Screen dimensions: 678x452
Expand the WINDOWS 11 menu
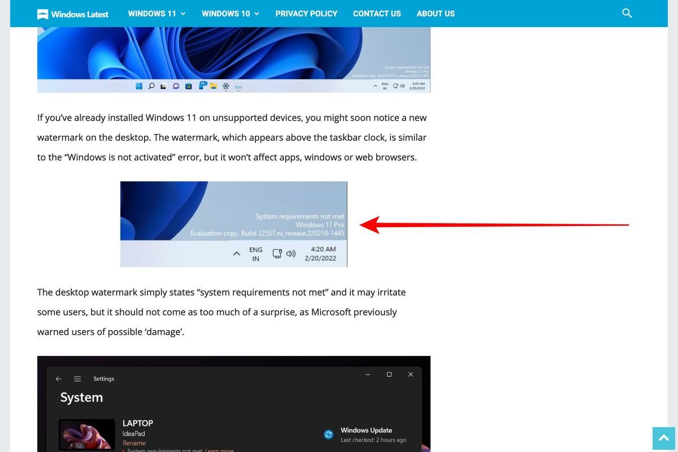pos(157,14)
